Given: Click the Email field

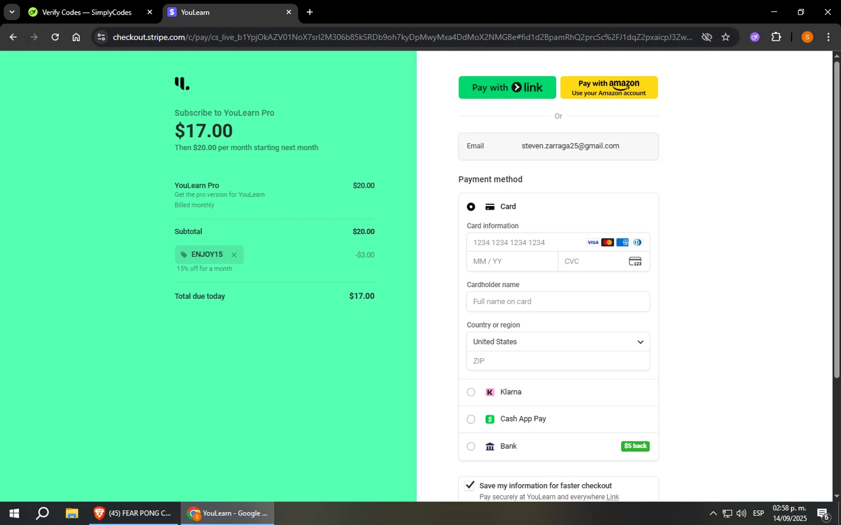Looking at the screenshot, I should point(558,146).
